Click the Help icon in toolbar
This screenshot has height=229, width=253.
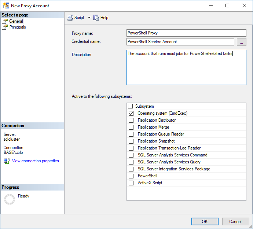[x=96, y=18]
